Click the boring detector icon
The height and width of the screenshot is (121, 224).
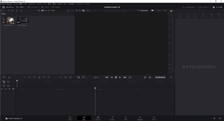tap(4, 77)
